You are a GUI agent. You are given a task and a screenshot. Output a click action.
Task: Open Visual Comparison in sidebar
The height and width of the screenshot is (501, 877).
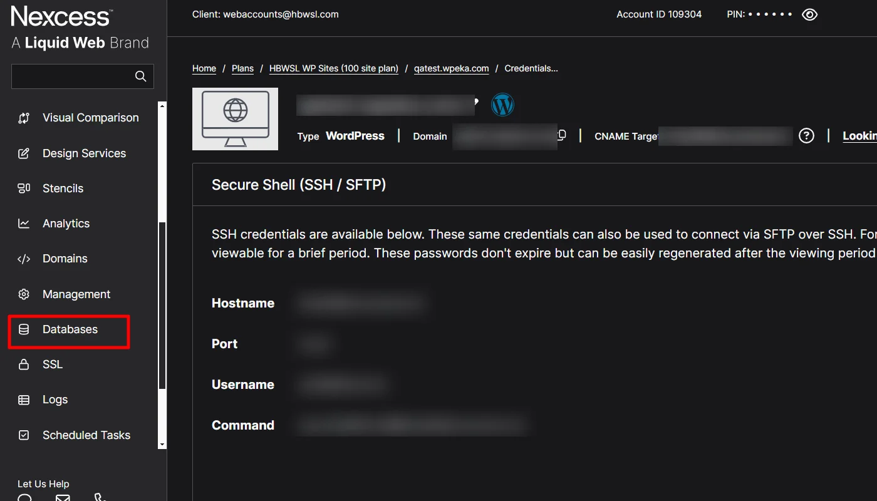pyautogui.click(x=91, y=118)
